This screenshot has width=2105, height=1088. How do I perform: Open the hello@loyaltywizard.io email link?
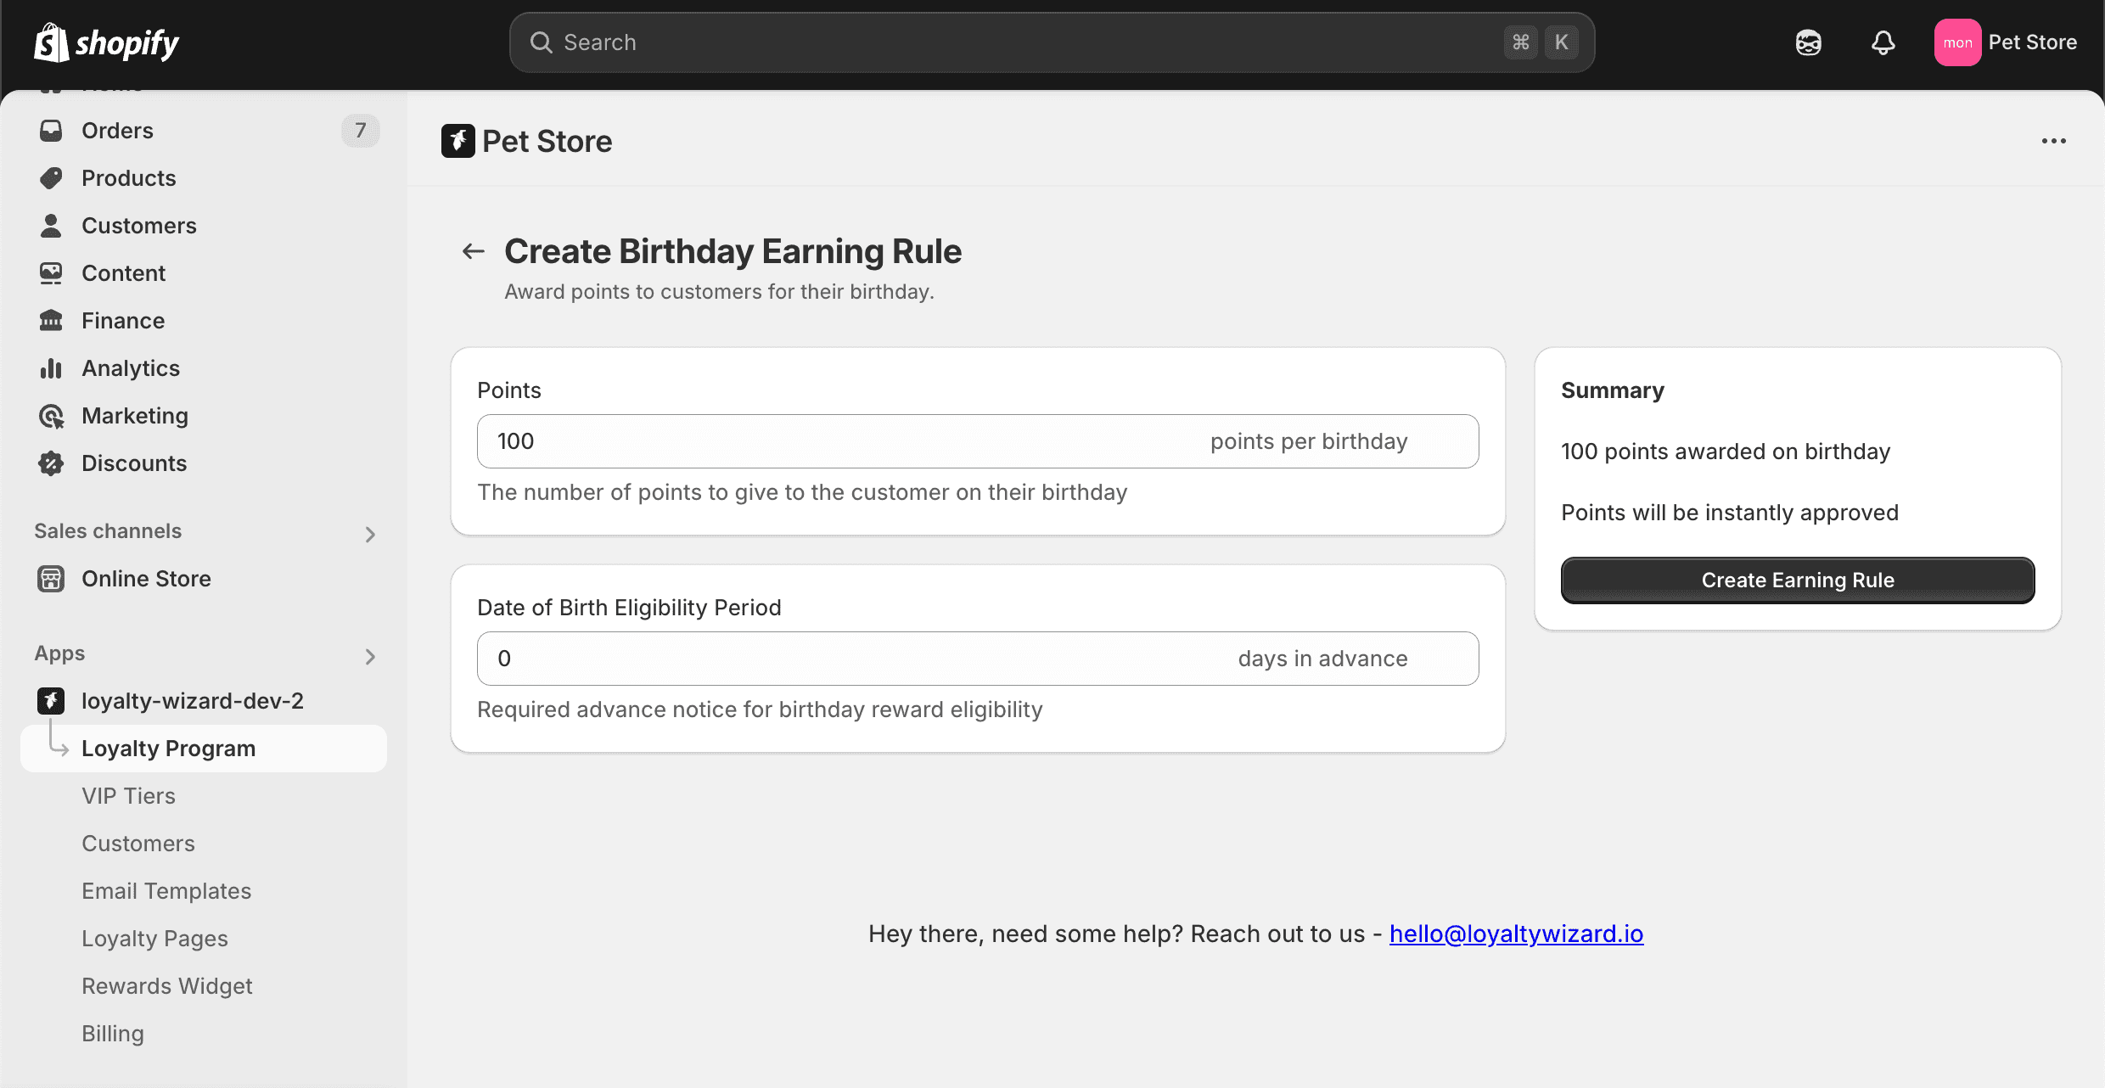point(1516,934)
